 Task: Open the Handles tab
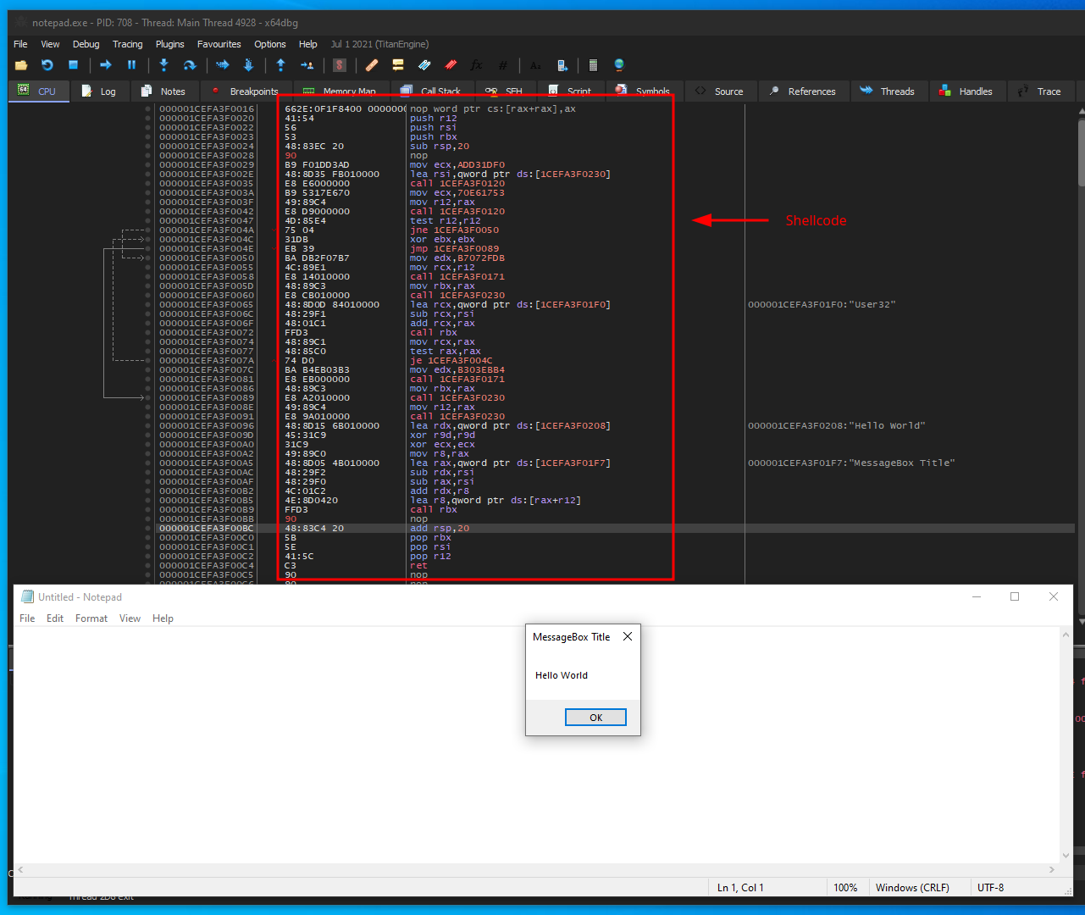pos(966,91)
